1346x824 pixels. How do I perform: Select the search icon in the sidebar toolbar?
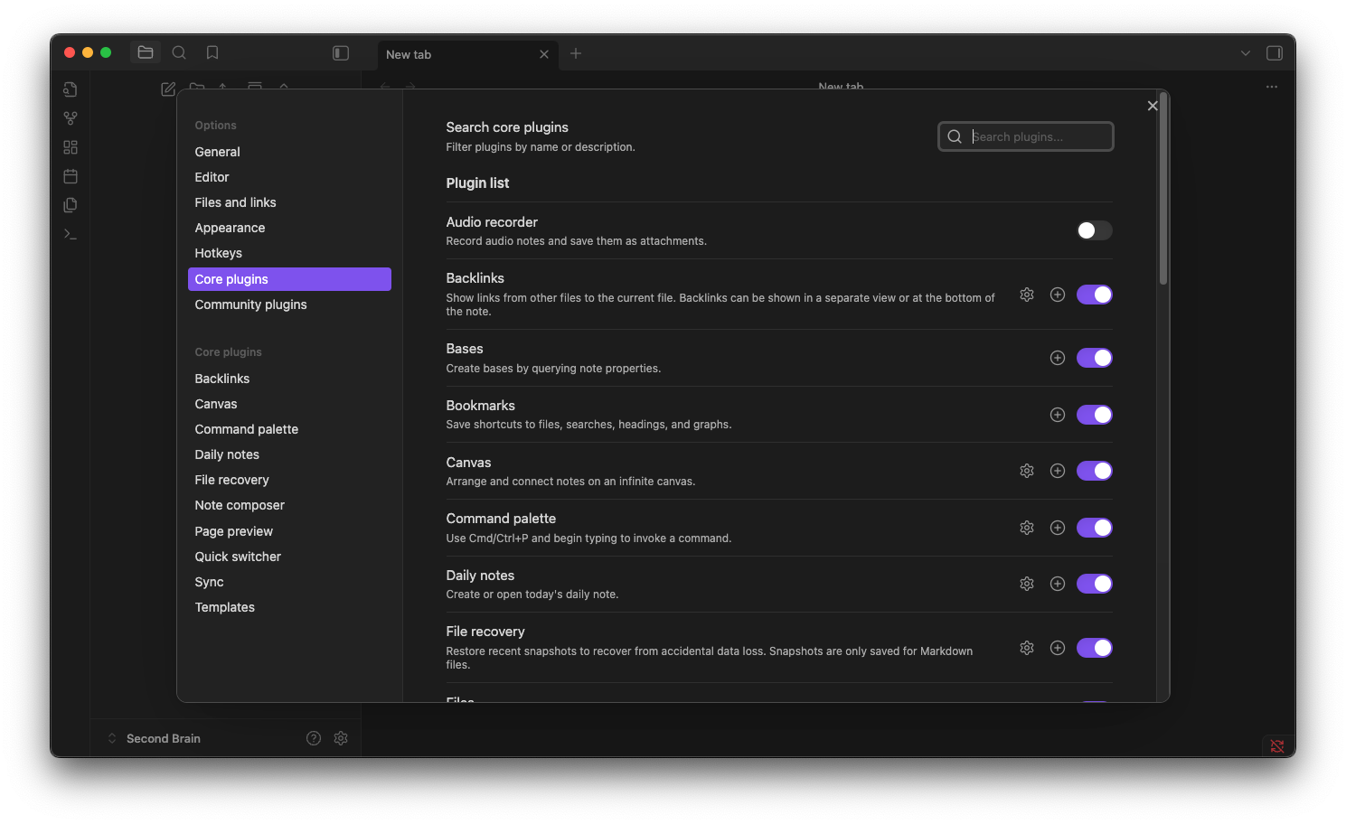coord(179,52)
